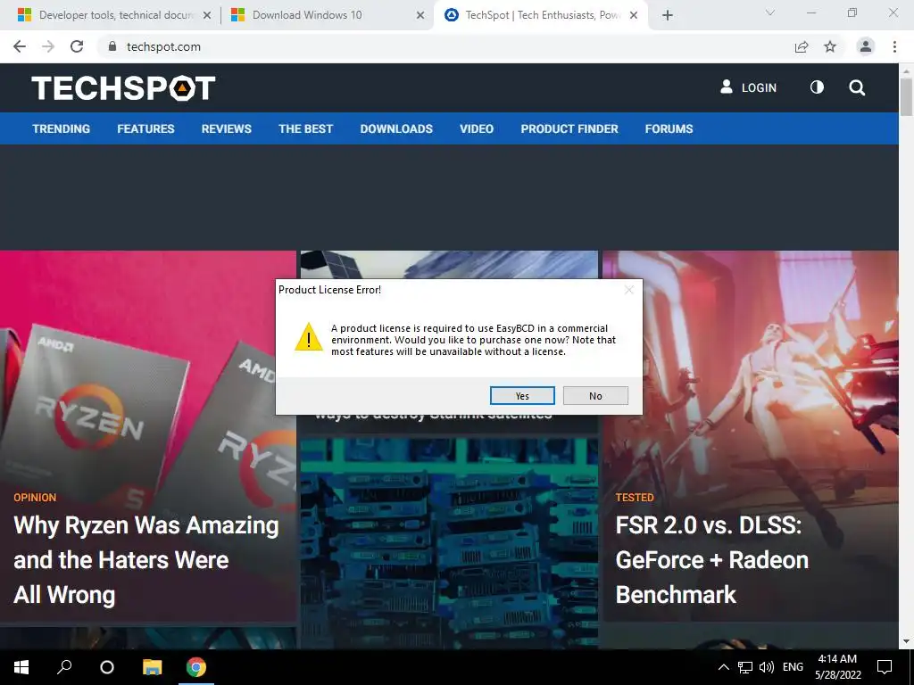Viewport: 914px width, 685px height.
Task: Open the DOWNLOADS menu
Action: click(396, 128)
